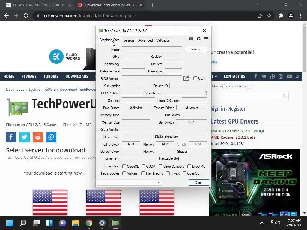Reload the page in Chrome

click(x=26, y=16)
